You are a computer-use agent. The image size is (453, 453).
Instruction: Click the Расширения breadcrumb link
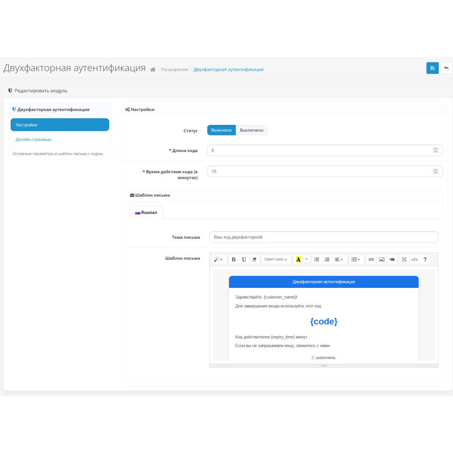pos(175,69)
